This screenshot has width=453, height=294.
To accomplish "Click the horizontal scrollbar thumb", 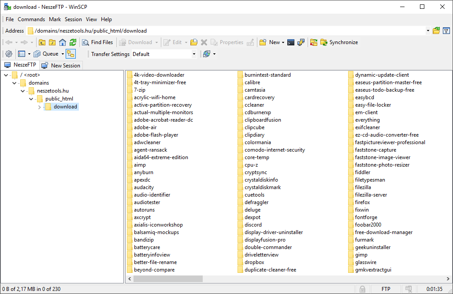I will point(168,279).
